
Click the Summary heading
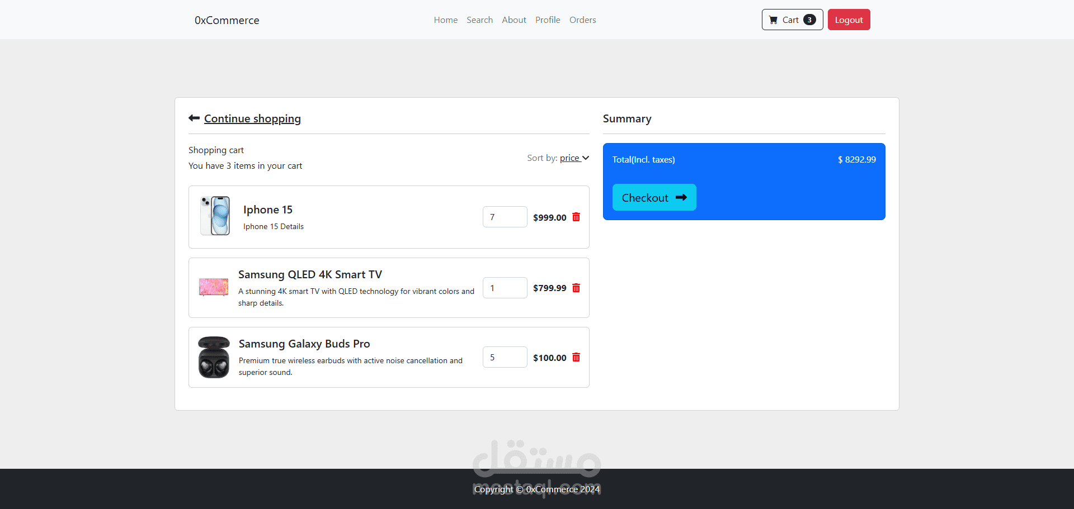click(627, 118)
